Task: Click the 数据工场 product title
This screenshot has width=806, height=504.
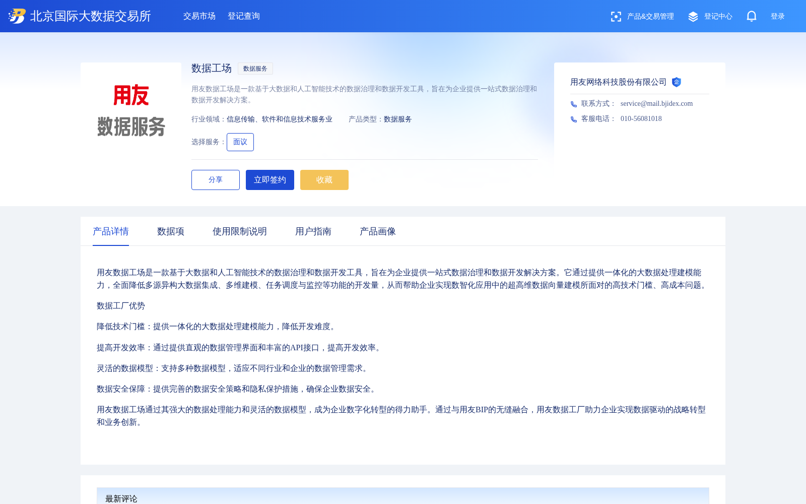Action: (x=212, y=68)
